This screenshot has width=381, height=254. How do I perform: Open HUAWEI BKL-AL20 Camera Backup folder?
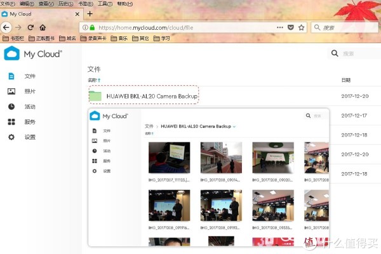point(144,95)
